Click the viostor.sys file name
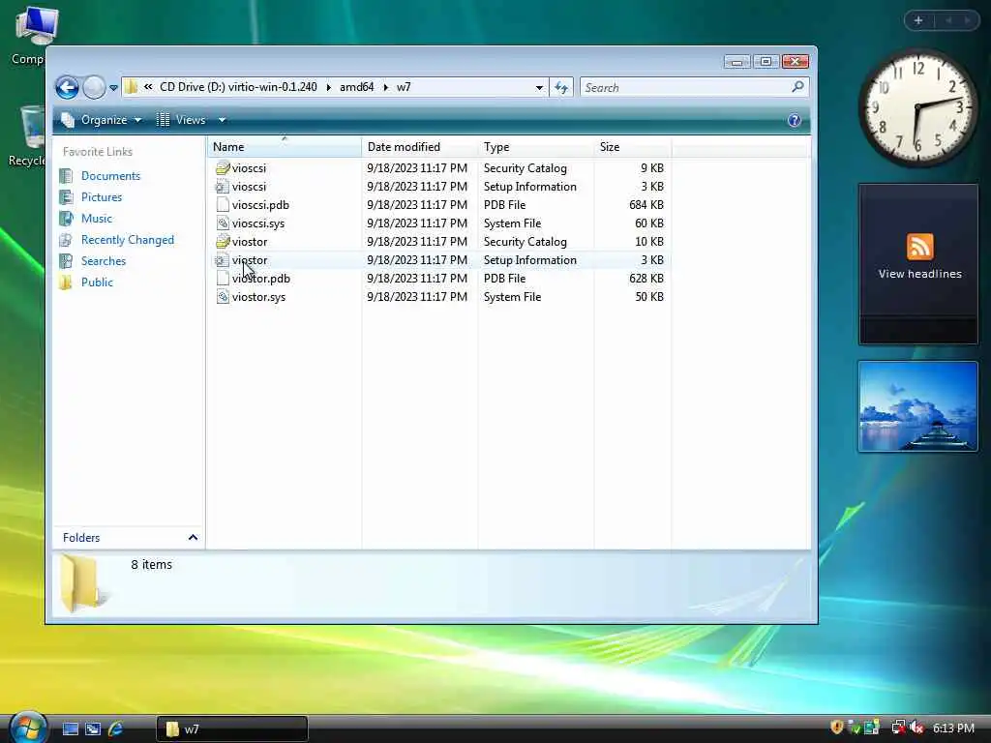The width and height of the screenshot is (991, 743). pyautogui.click(x=258, y=297)
